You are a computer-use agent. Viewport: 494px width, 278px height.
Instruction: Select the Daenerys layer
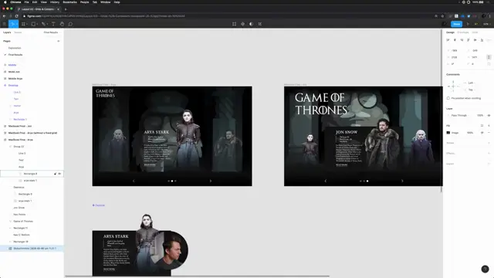pyautogui.click(x=19, y=187)
